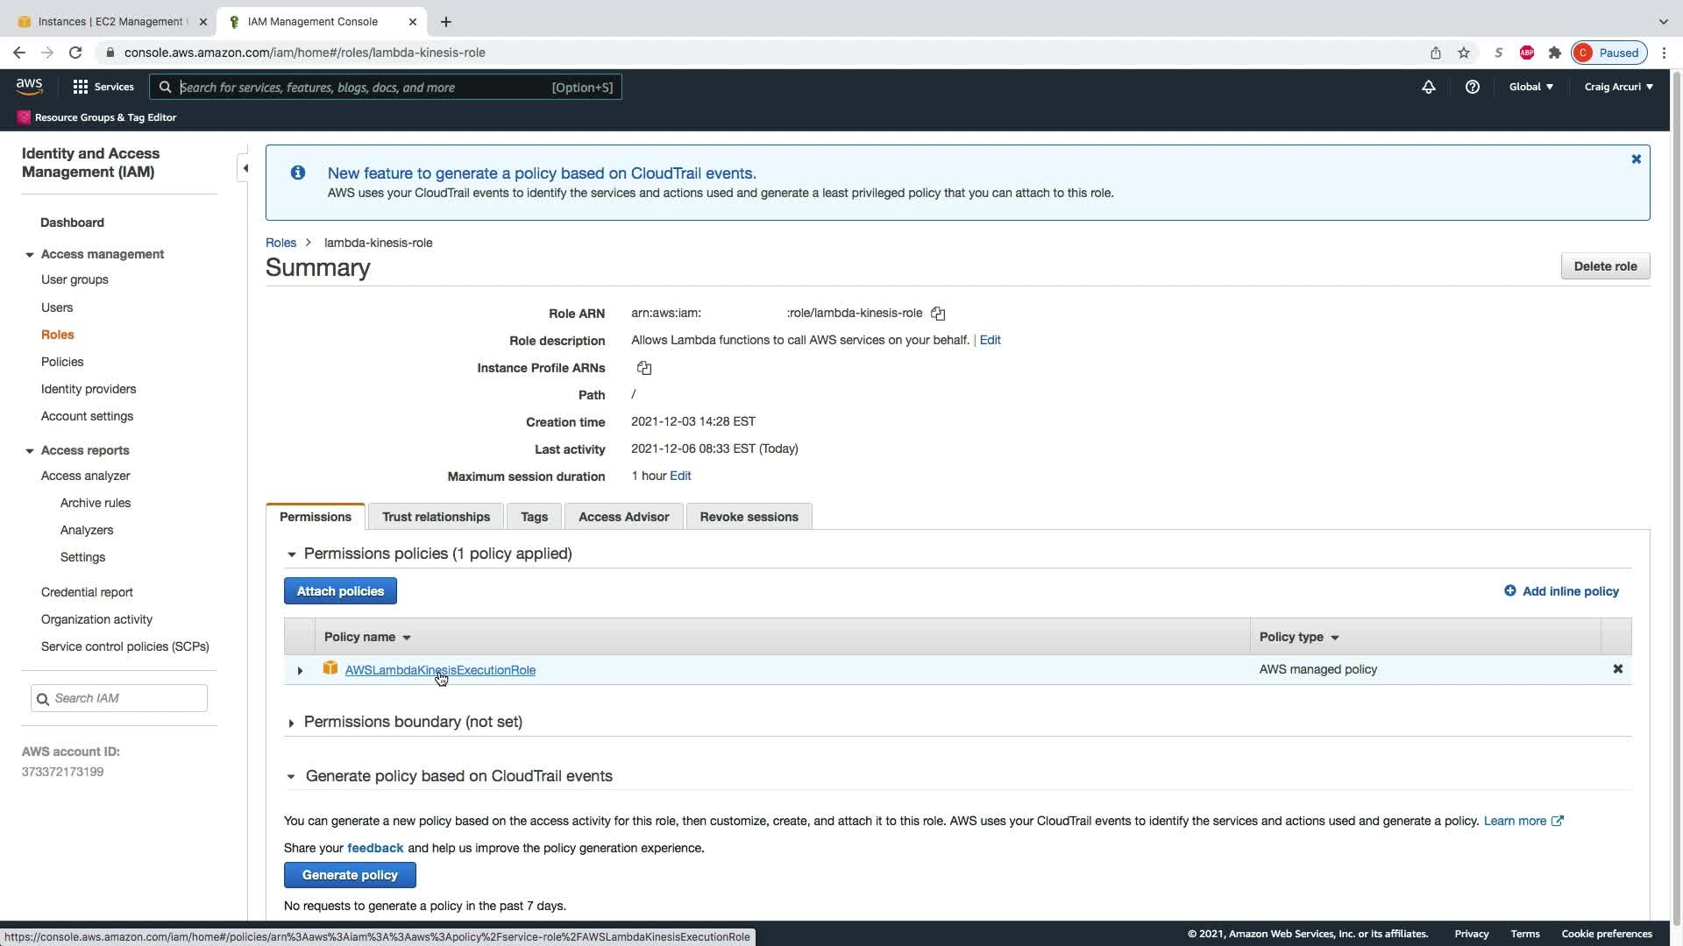Focus the Search IAM field
Viewport: 1683px width, 946px height.
(127, 698)
